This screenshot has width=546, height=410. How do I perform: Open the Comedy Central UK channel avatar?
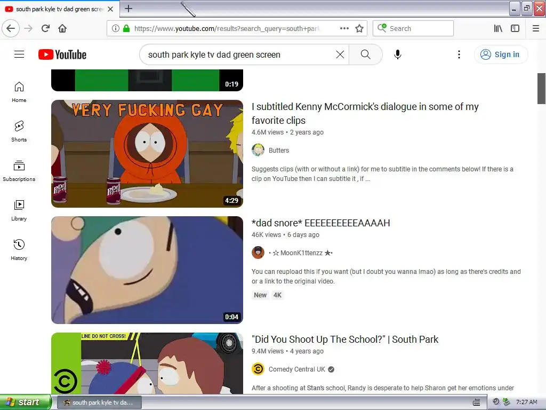pyautogui.click(x=258, y=369)
